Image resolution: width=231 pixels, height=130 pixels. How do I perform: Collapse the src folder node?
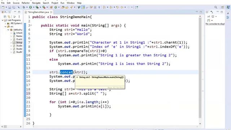click(5, 27)
